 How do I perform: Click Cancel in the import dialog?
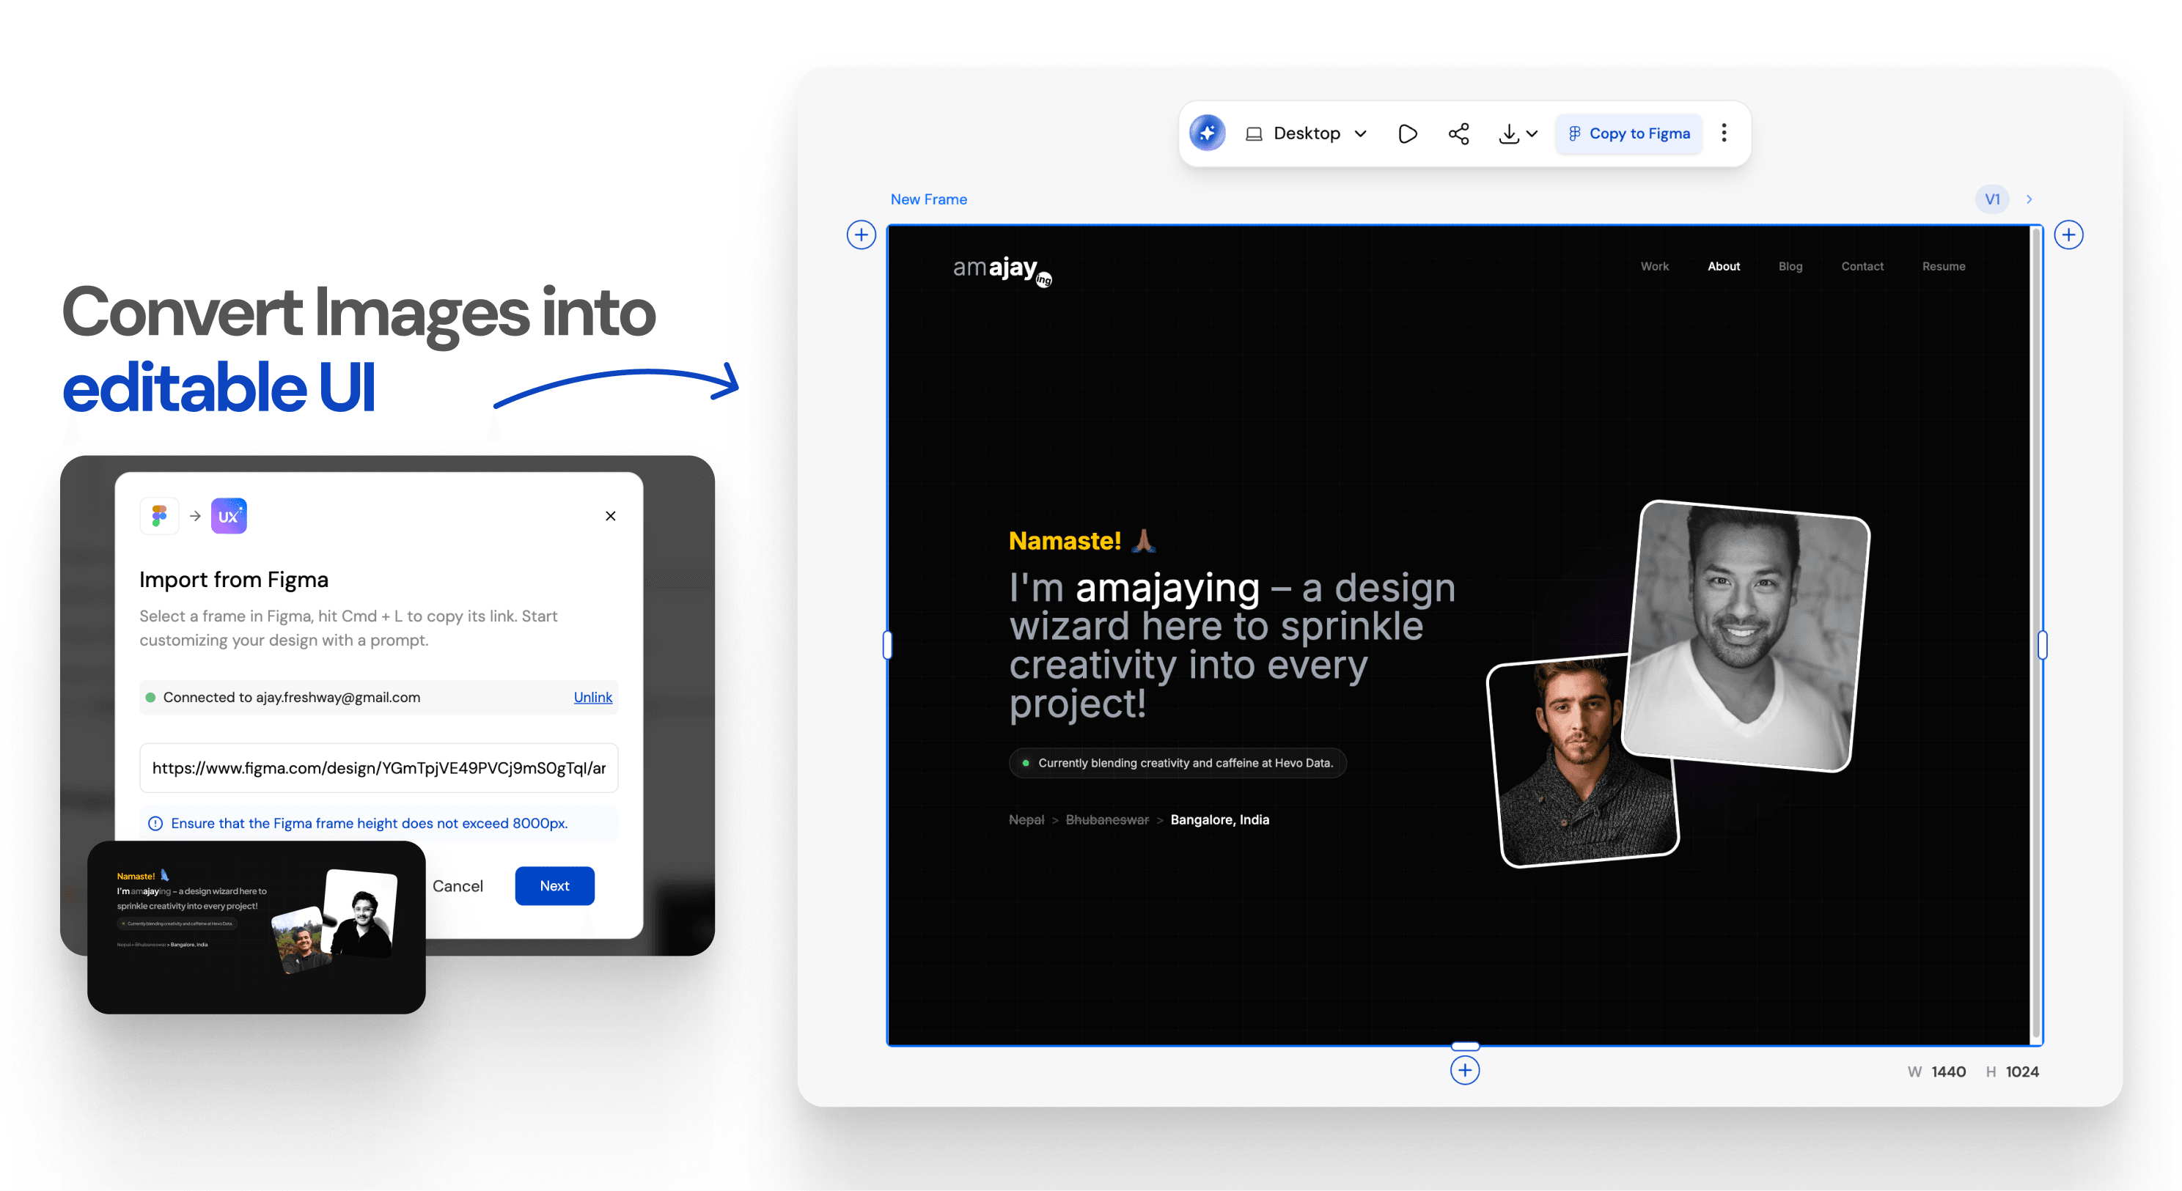(458, 885)
